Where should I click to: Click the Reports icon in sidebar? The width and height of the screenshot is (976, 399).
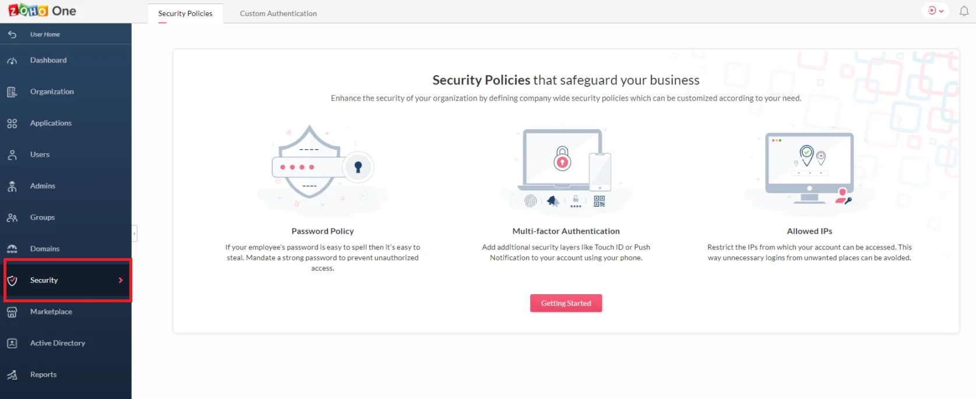point(12,375)
